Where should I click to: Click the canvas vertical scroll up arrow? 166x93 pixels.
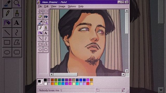tap(127, 11)
